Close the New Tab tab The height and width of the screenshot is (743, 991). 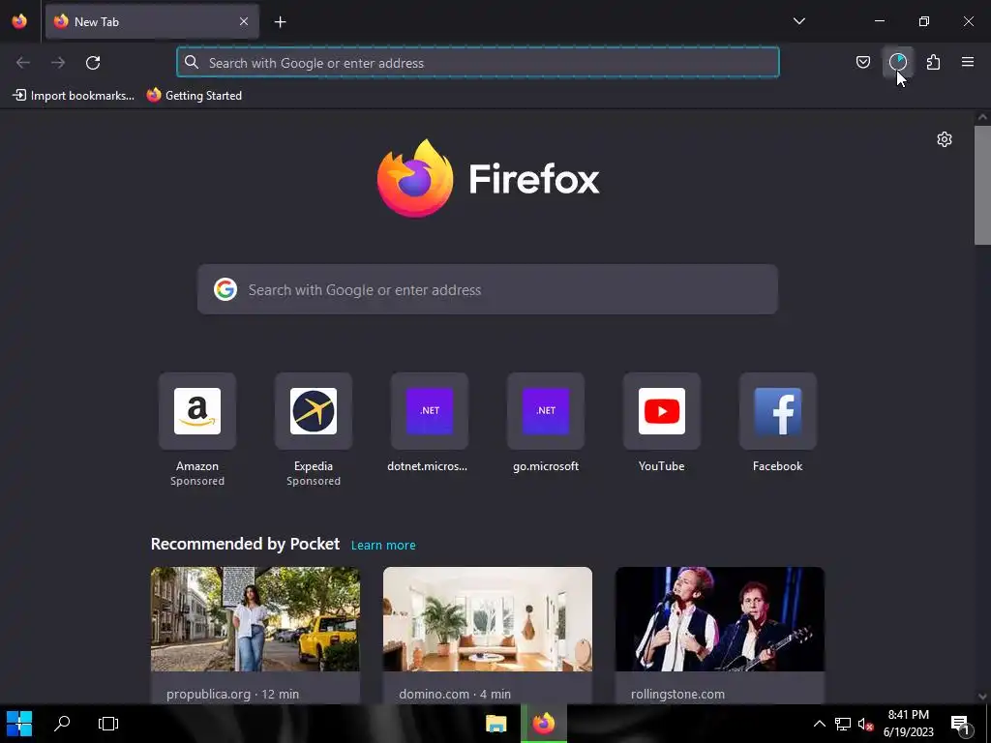click(x=244, y=21)
